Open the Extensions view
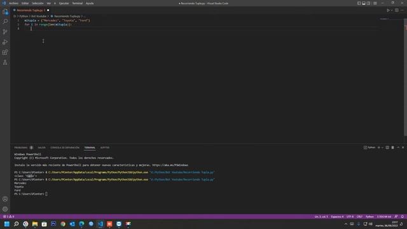Image resolution: width=407 pixels, height=229 pixels. click(5, 52)
